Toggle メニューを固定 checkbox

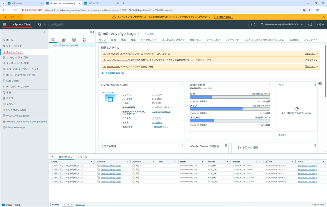pos(3,205)
